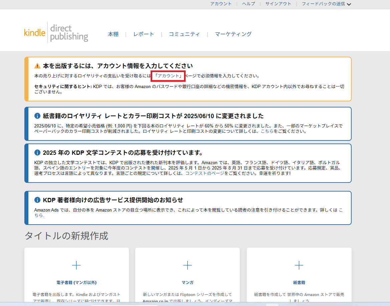Image resolution: width=390 pixels, height=306 pixels.
Task: Click the warning triangle icon in account alert
Action: tap(37, 66)
